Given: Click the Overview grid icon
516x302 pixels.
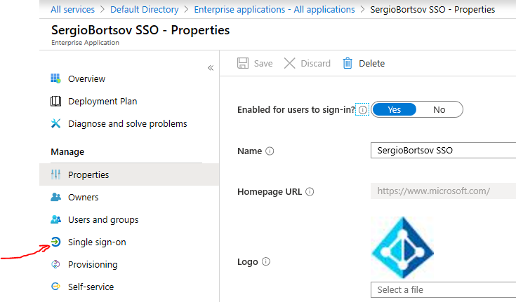Looking at the screenshot, I should click(x=56, y=78).
